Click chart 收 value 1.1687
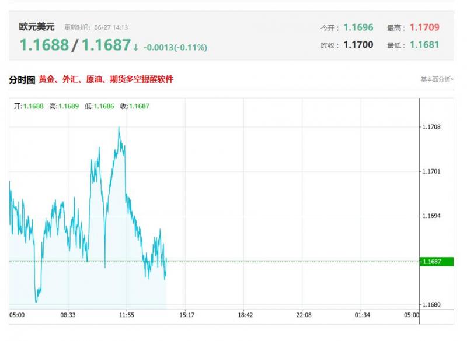Screen dimensions: 467x341 pyautogui.click(x=139, y=106)
